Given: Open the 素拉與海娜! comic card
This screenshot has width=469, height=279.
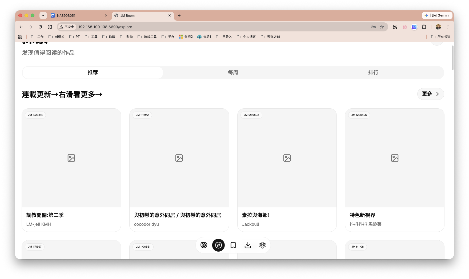Looking at the screenshot, I should (287, 170).
